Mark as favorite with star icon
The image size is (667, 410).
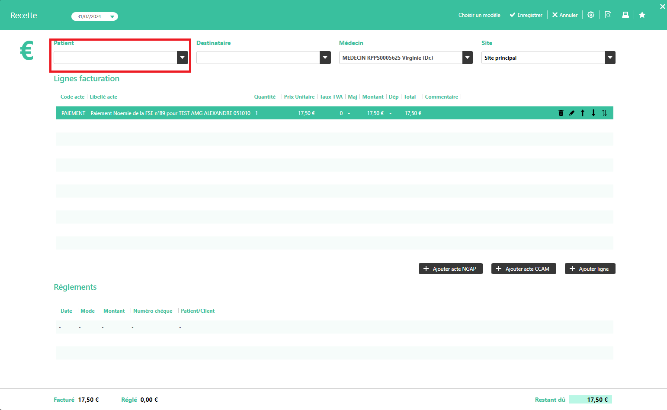pos(642,15)
